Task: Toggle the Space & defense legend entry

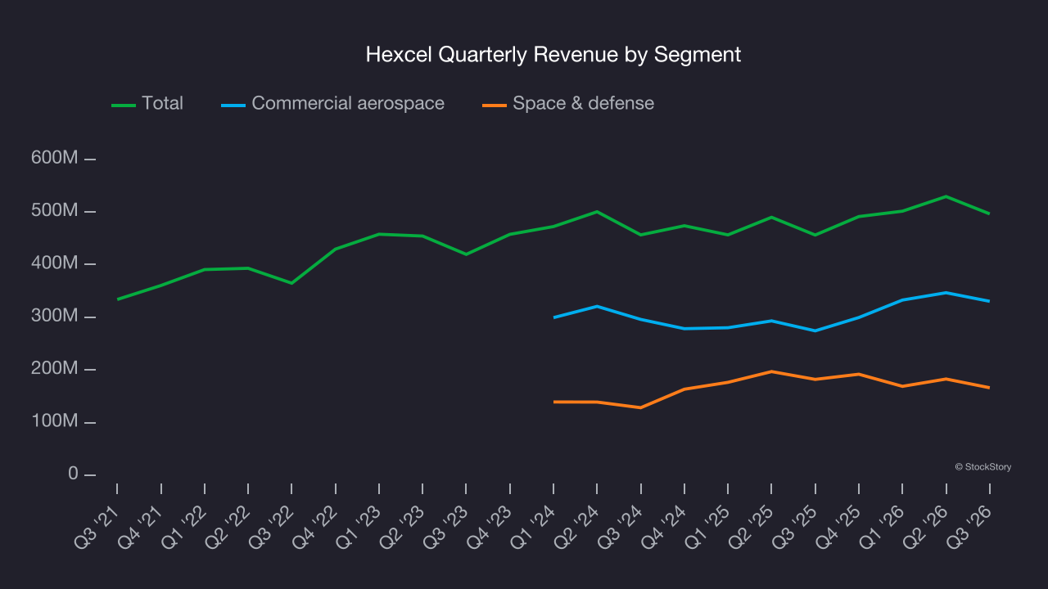Action: click(568, 104)
